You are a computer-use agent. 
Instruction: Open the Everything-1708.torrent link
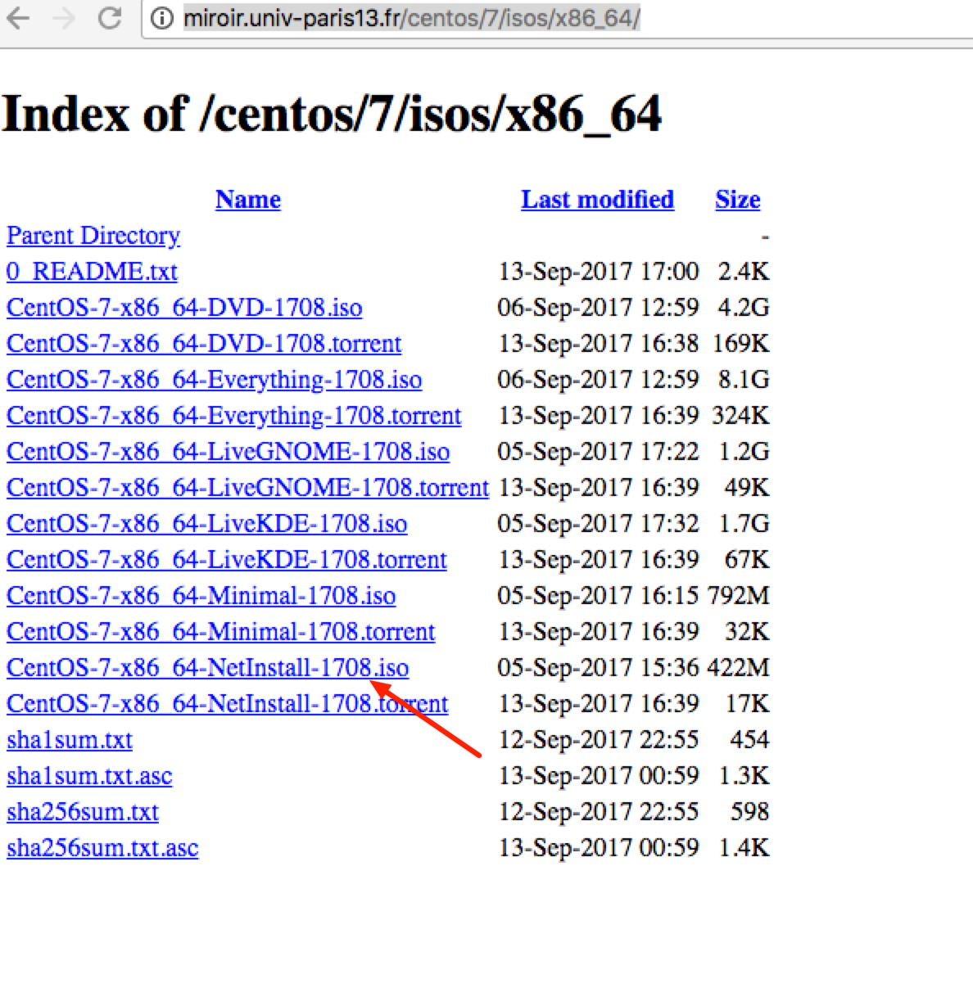pyautogui.click(x=233, y=416)
